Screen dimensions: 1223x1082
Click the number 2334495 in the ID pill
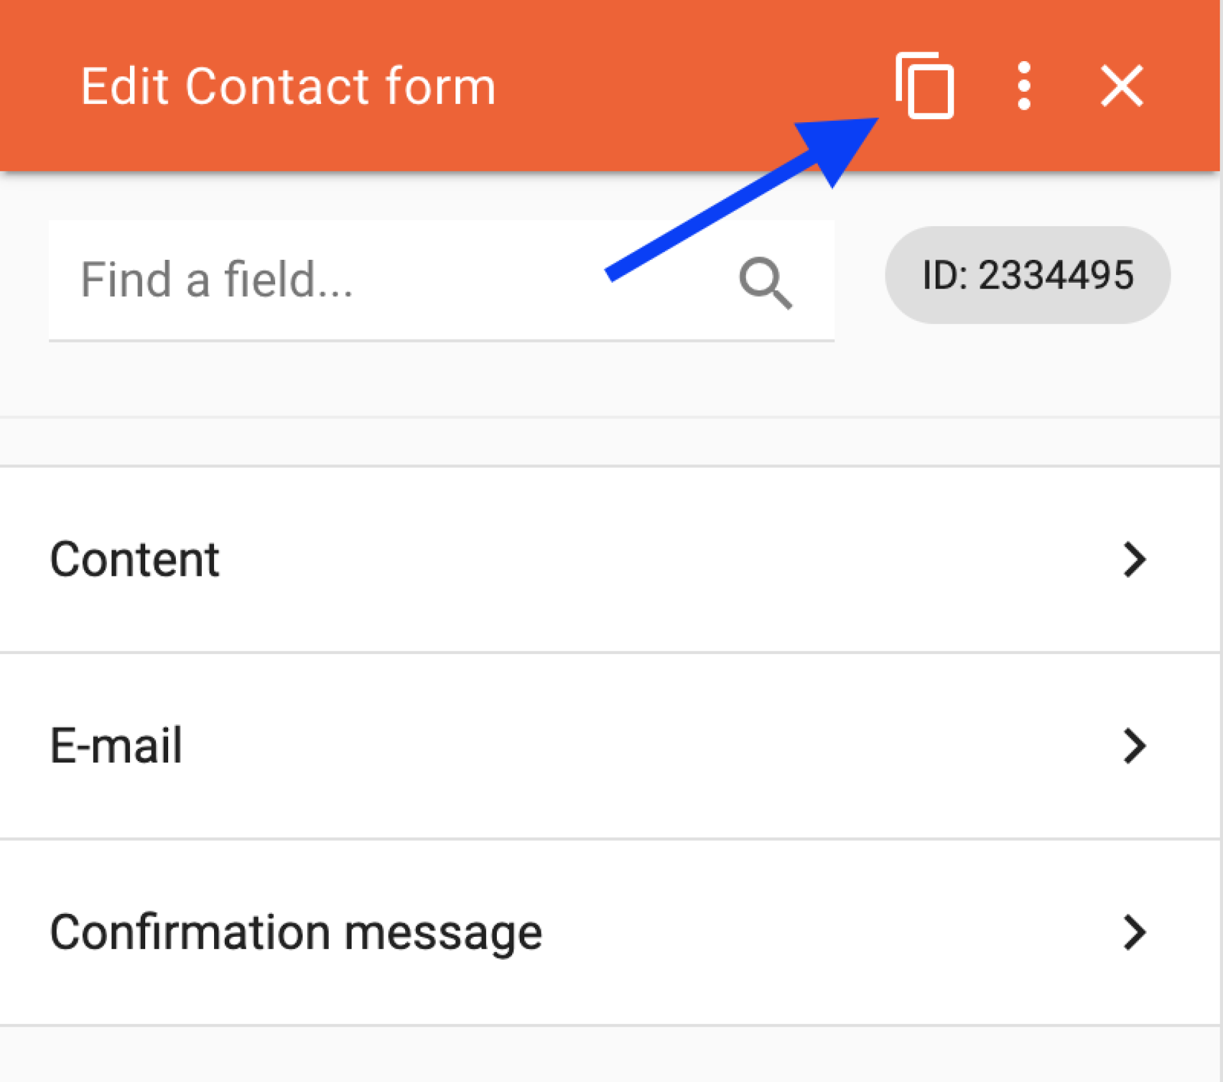[x=1056, y=275]
